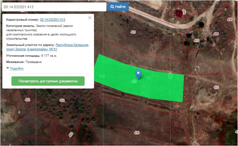Viewport: 238px width, 146px height.
Task: Select parcel label 408 on map
Action: pyautogui.click(x=229, y=20)
